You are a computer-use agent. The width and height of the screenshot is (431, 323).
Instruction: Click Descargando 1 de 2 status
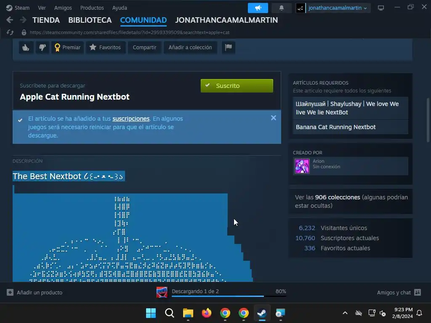coord(195,291)
